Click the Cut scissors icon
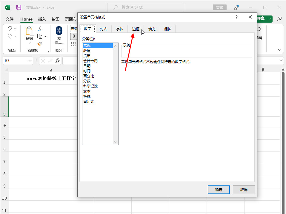286x214 pixels. pyautogui.click(x=40, y=29)
